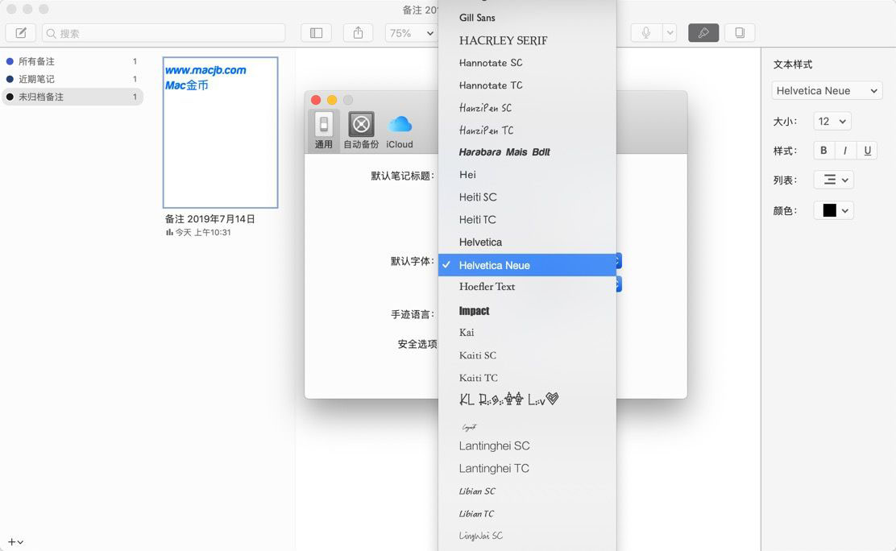
Task: Open Helvetica Neue font dropdown in 文本样式
Action: (x=827, y=90)
